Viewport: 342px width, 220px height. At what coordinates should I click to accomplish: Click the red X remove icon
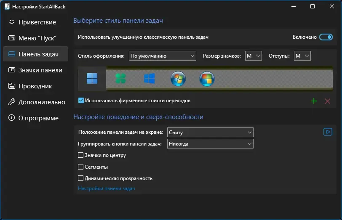coord(327,101)
